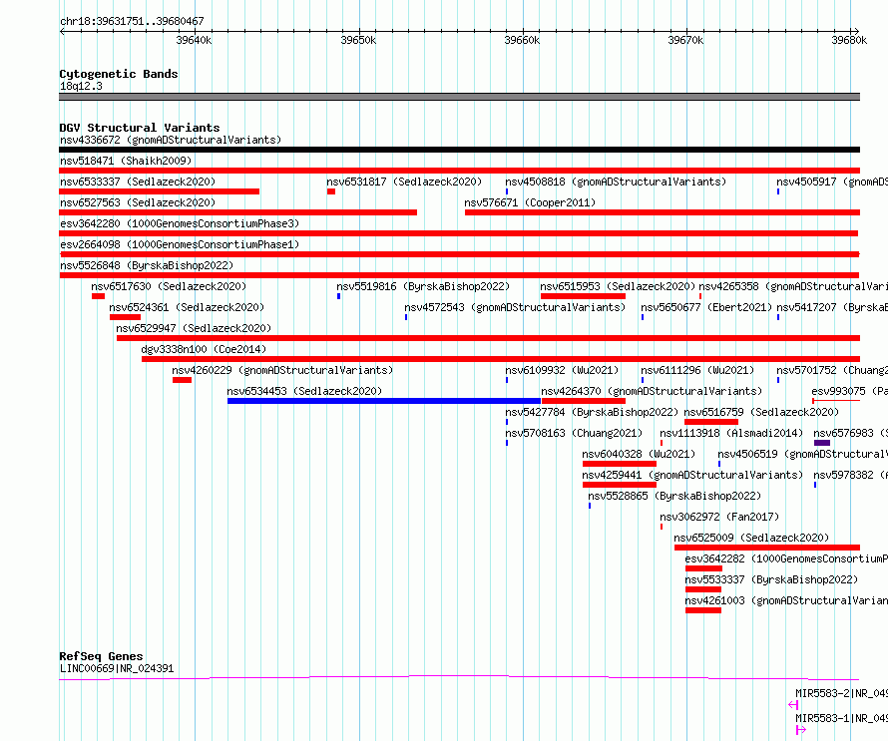
Task: Select esv2664098 1000GenomesConsortiumPhase1 label
Action: pyautogui.click(x=180, y=244)
